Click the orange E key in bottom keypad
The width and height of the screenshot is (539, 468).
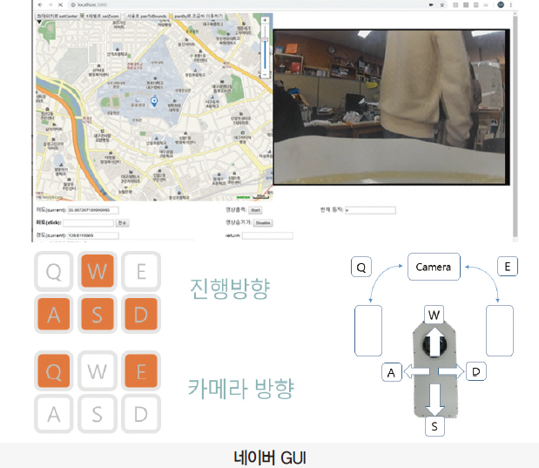[141, 371]
